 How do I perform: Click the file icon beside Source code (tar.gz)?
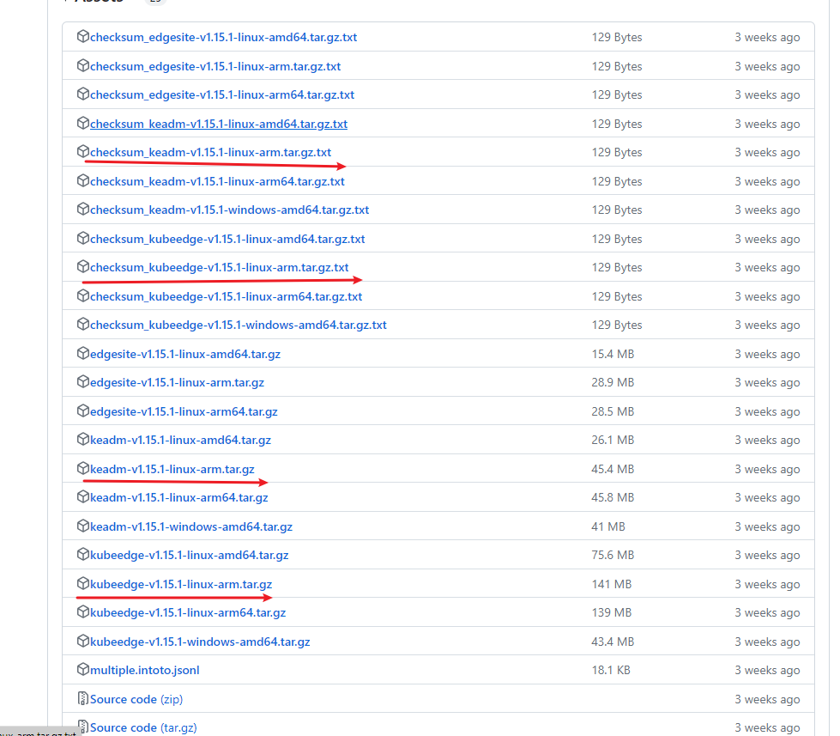[82, 727]
